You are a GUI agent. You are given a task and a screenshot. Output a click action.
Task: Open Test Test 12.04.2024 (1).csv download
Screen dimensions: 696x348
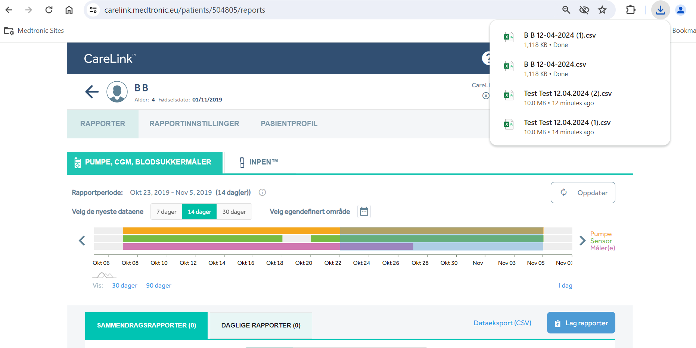580,127
